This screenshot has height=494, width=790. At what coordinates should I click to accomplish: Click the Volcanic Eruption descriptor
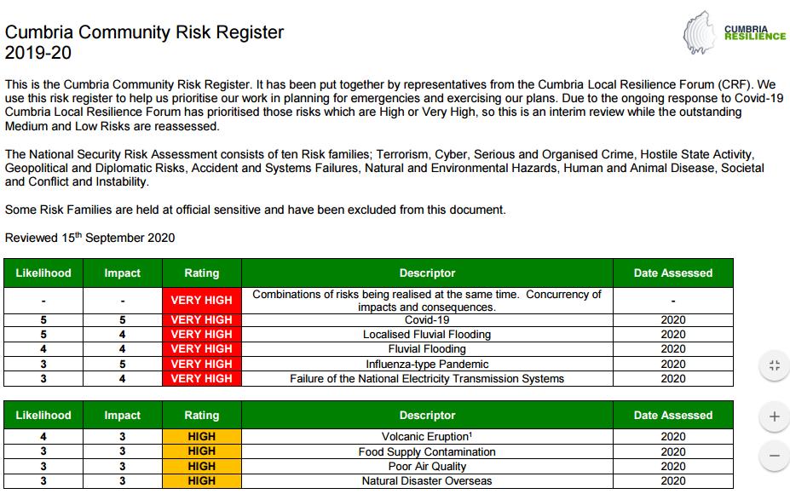tap(427, 437)
